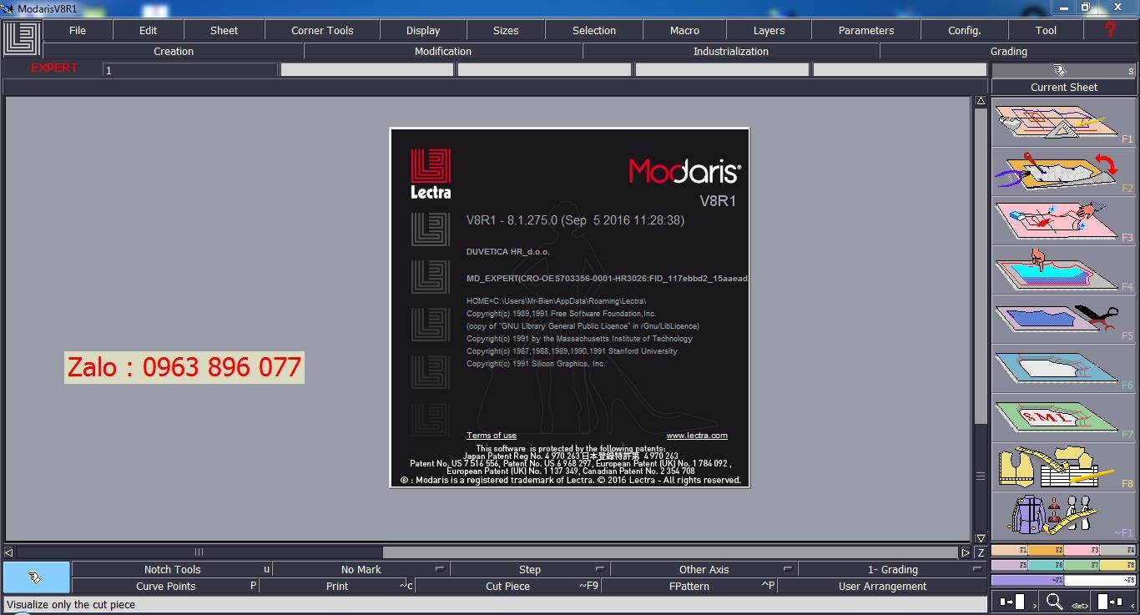Click the scroll up arrow of work area
The width and height of the screenshot is (1140, 615).
tap(981, 101)
